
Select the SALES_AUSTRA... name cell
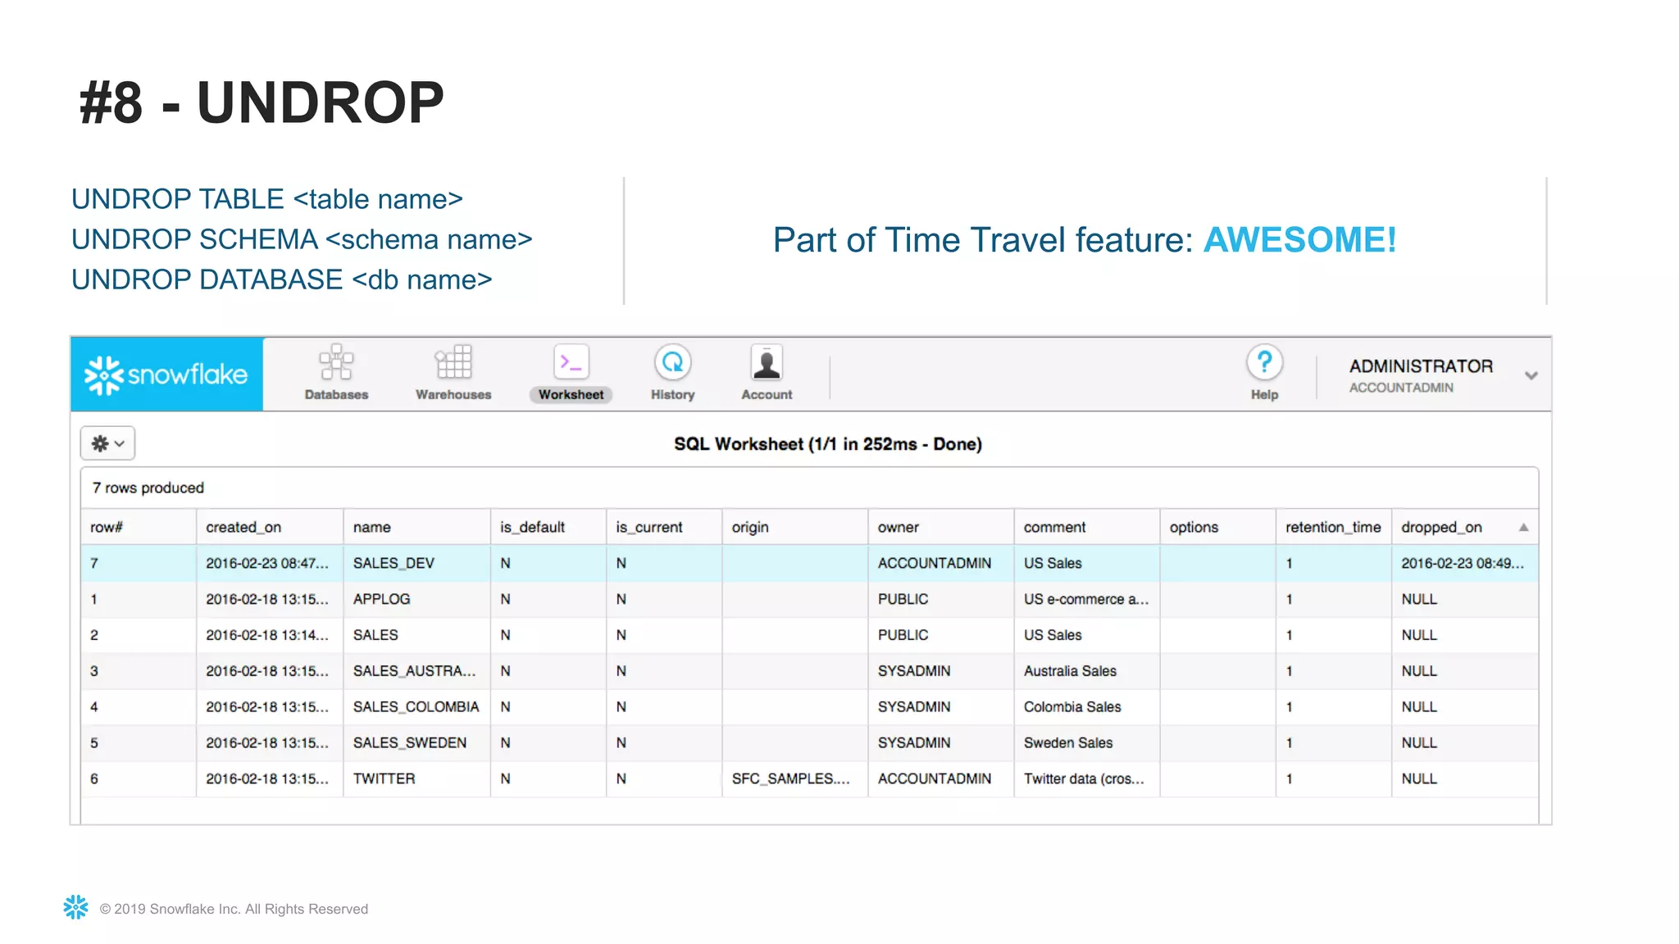(417, 671)
